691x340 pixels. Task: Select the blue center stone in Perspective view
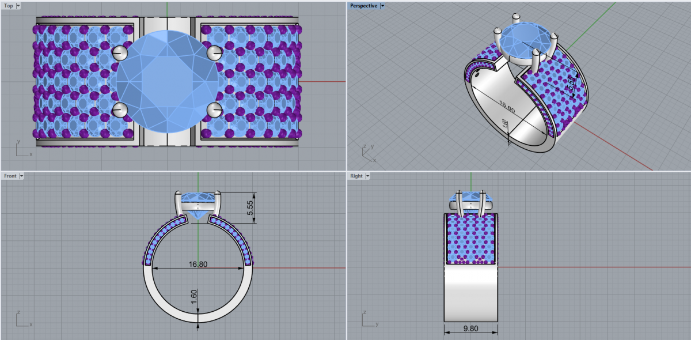point(525,39)
